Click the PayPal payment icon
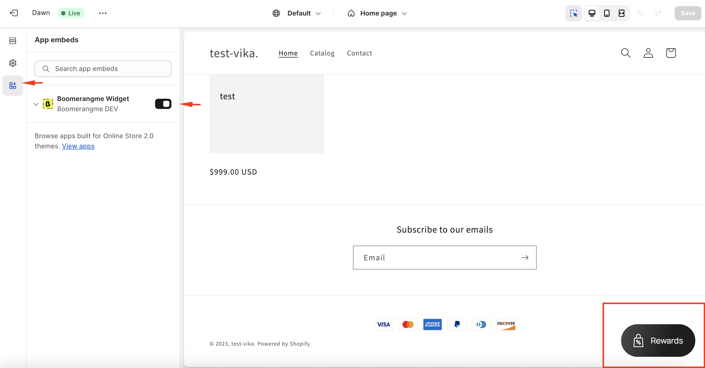Screen dimensions: 705x368 pyautogui.click(x=457, y=324)
